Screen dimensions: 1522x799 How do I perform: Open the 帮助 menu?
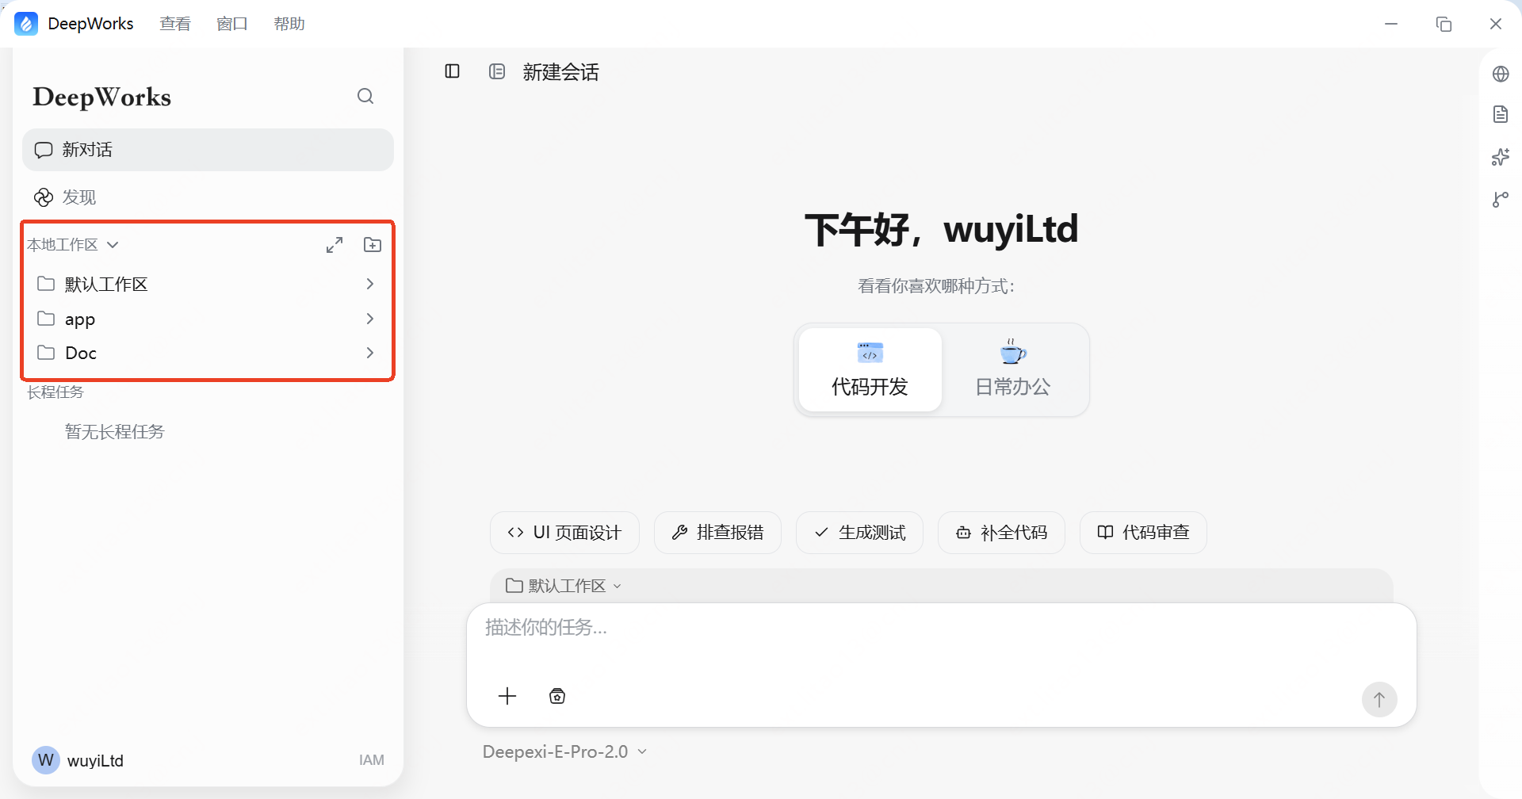[x=289, y=24]
